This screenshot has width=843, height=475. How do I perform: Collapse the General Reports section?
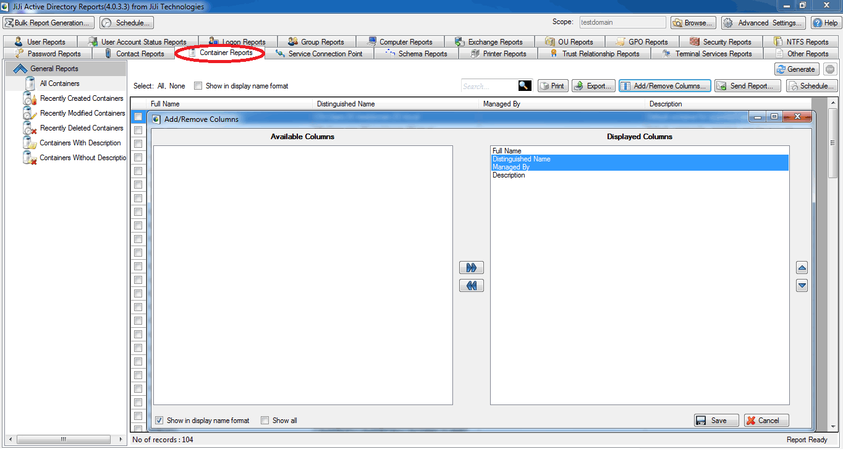point(66,69)
